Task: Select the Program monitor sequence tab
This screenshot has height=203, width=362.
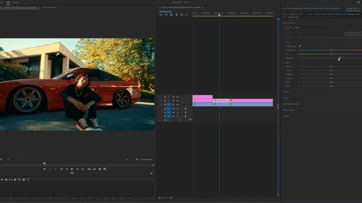Action: click(x=19, y=7)
